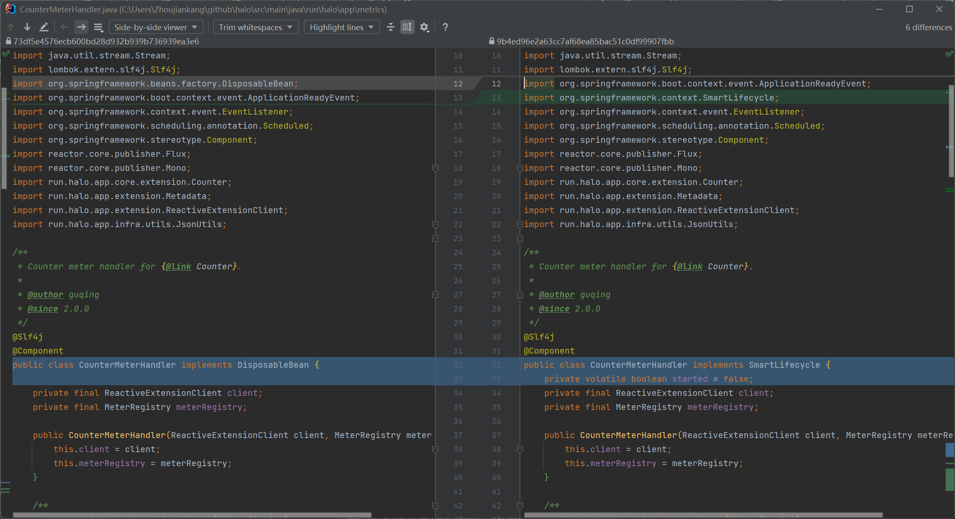Click SmartLifecycle import line on right

[x=651, y=98]
